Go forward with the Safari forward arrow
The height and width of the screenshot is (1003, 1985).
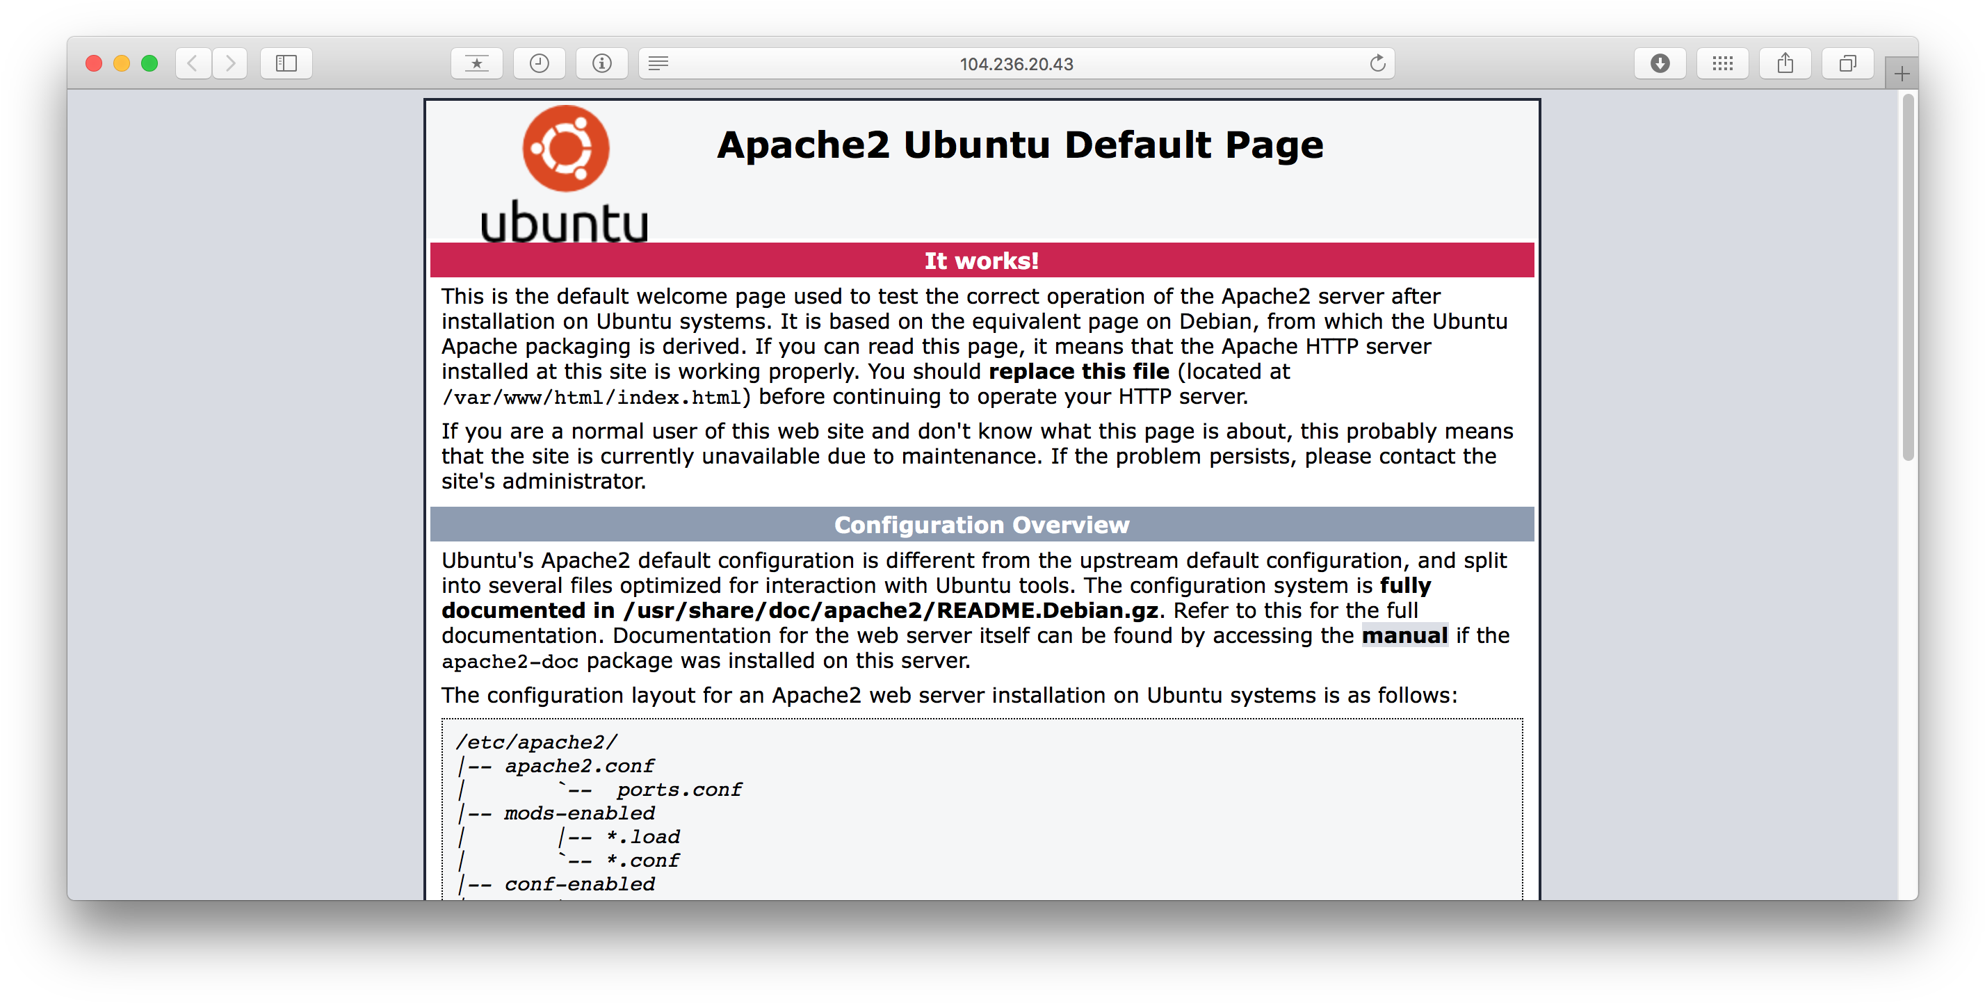[x=229, y=63]
